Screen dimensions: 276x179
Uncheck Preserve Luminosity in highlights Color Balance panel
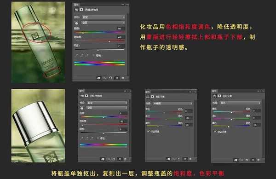(x=215, y=132)
